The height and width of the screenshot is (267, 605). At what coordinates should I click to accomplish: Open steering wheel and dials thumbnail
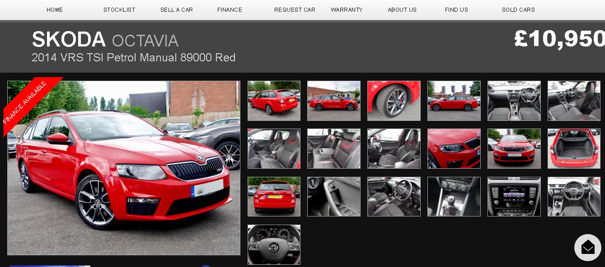click(274, 244)
